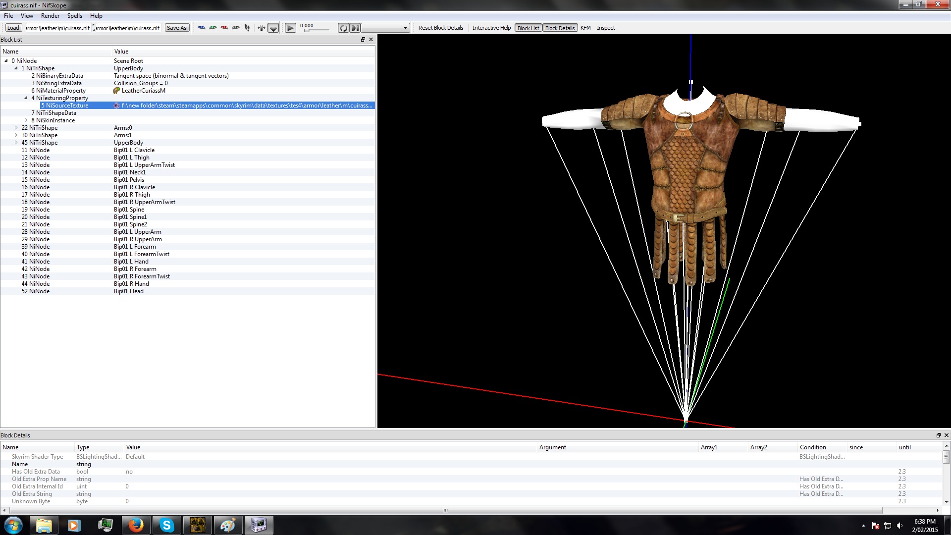Open the Windows Start menu
This screenshot has width=951, height=535.
[13, 525]
